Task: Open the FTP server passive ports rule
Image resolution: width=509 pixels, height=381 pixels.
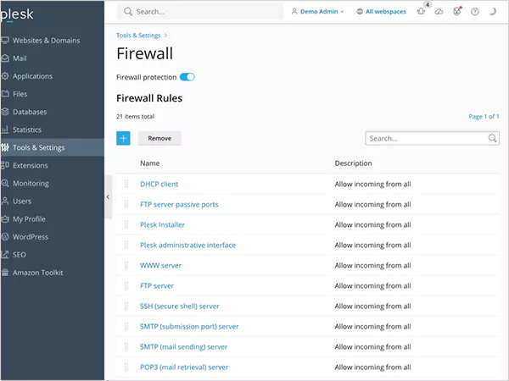Action: click(x=179, y=204)
